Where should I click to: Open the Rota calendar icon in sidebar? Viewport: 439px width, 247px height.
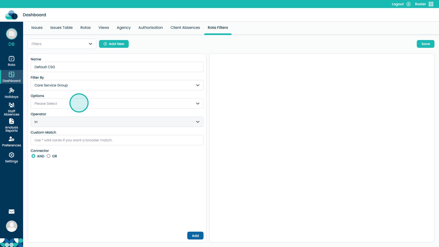12,58
